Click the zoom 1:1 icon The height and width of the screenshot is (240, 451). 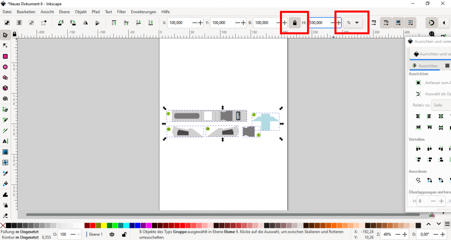(x=432, y=34)
